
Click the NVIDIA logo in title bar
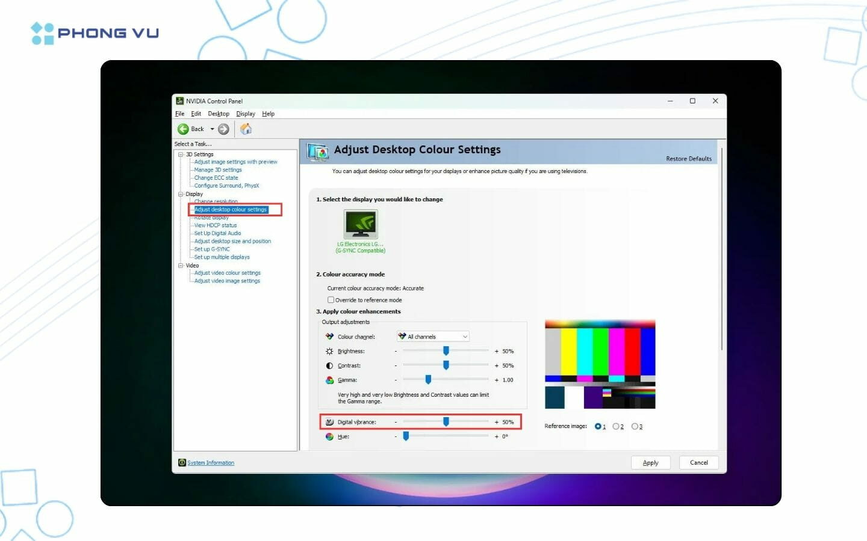(x=179, y=101)
